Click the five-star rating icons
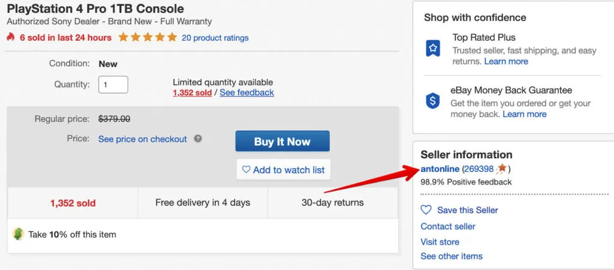Screen dimensions: 614x270 click(148, 37)
